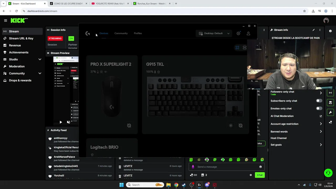The image size is (336, 189).
Task: Open G HUB settings gear
Action: [x=238, y=33]
